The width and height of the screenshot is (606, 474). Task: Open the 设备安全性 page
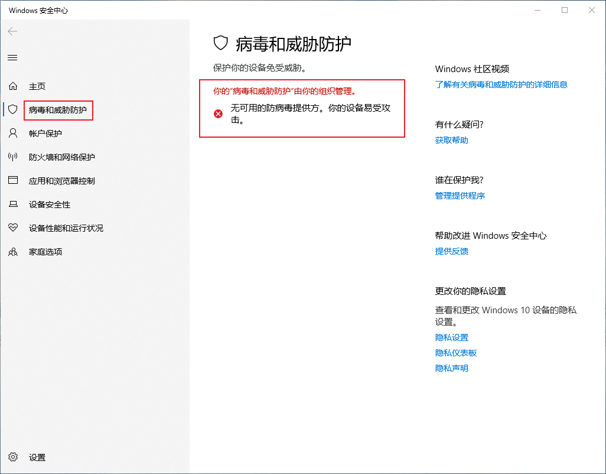click(x=95, y=204)
